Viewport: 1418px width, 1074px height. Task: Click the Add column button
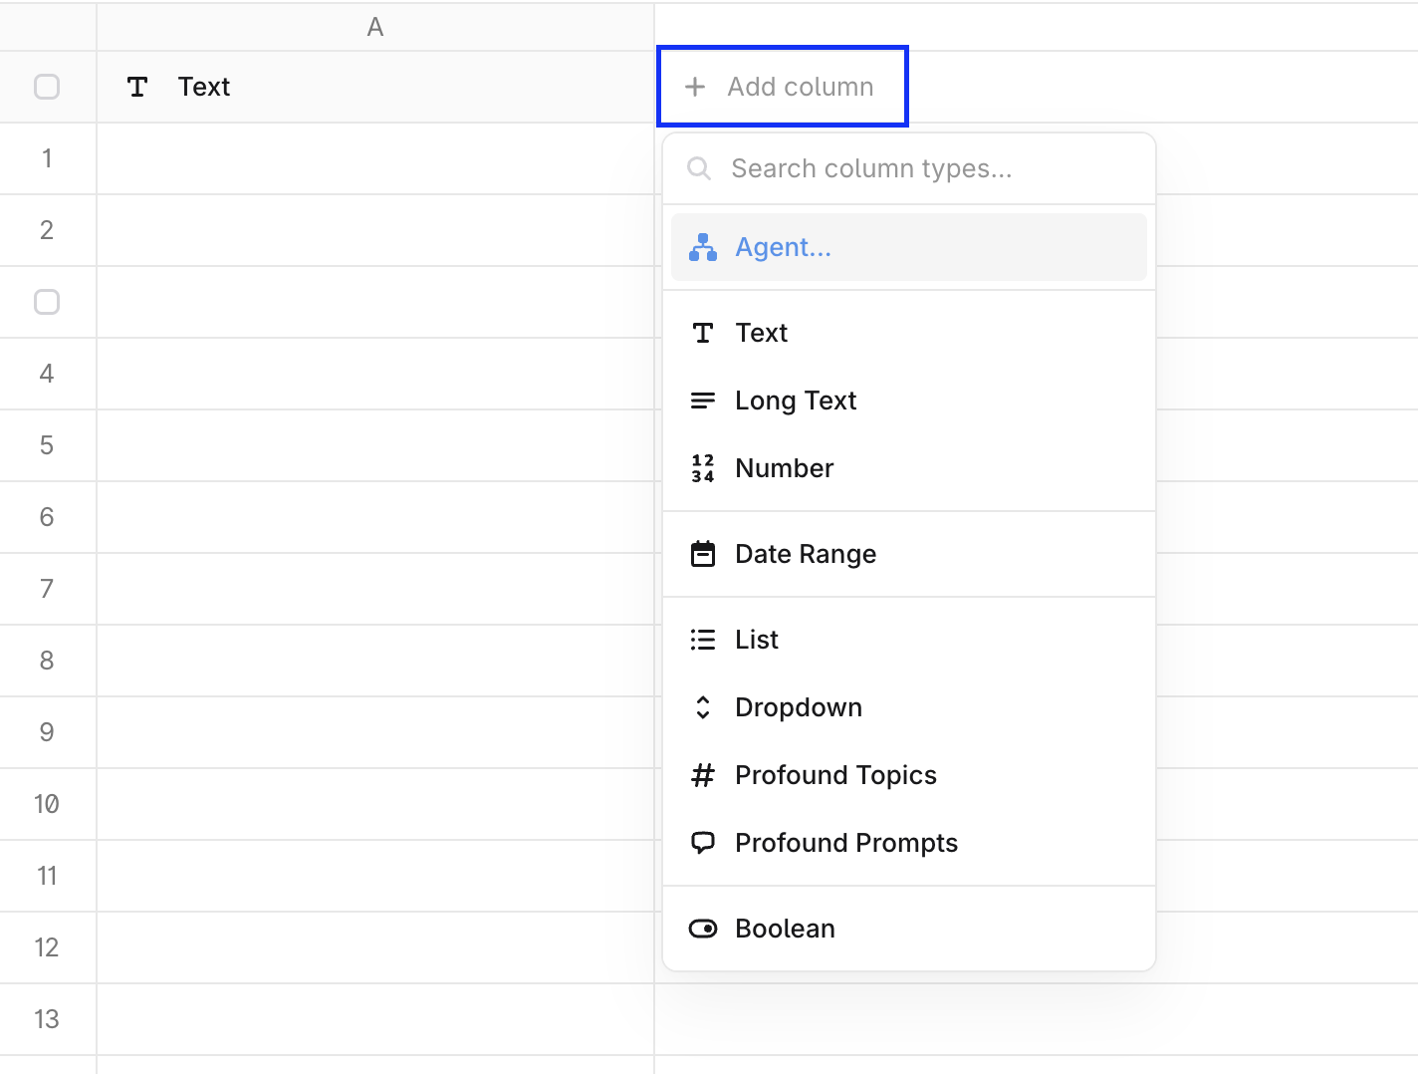click(783, 87)
